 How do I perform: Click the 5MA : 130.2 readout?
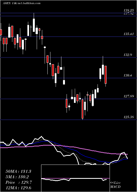tap(17, 177)
